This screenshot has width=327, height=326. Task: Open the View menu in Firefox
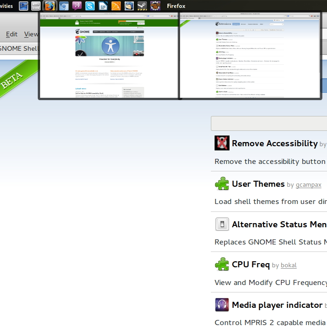tap(31, 34)
